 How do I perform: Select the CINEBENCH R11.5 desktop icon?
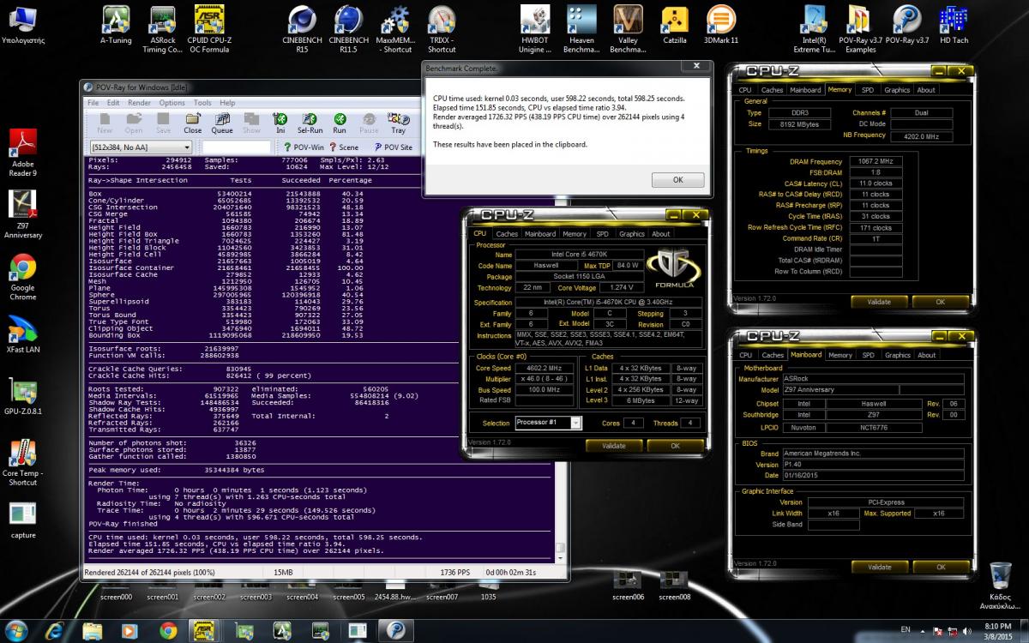coord(349,30)
